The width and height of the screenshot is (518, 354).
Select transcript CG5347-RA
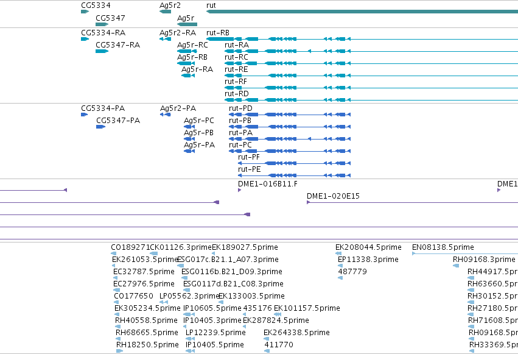pyautogui.click(x=102, y=51)
